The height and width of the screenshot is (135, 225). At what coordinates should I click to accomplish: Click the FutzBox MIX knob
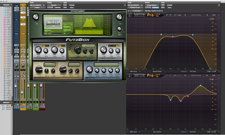[x=119, y=29]
